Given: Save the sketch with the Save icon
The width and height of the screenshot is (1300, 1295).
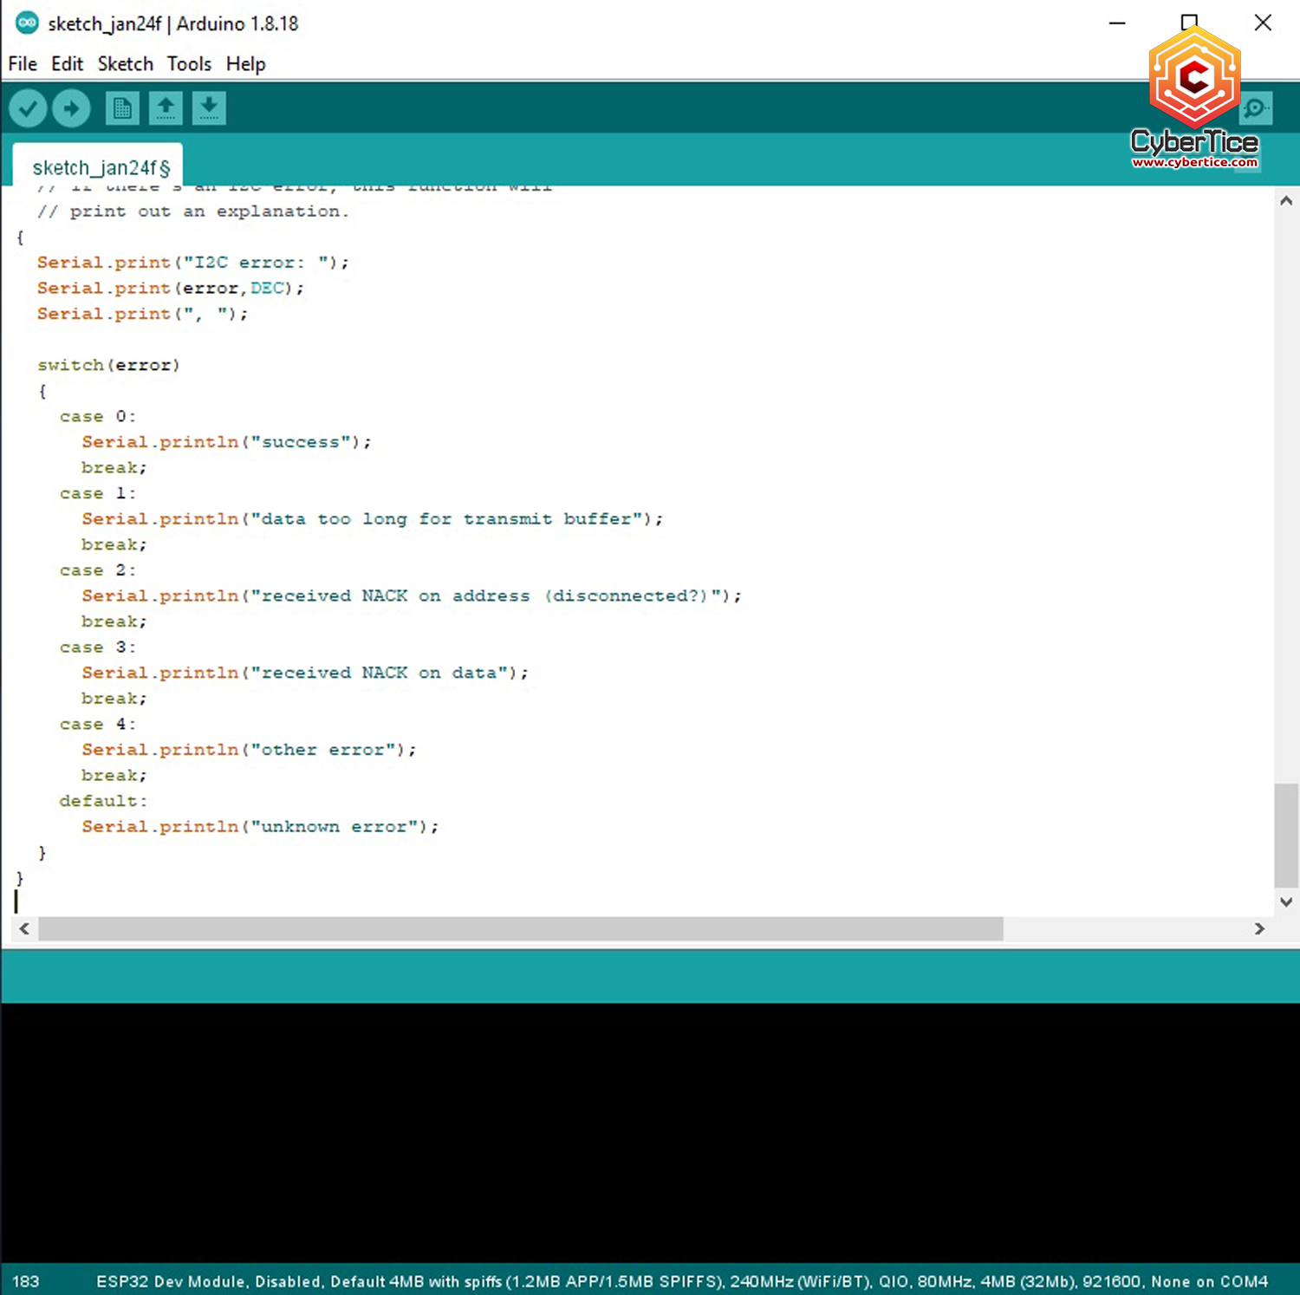Looking at the screenshot, I should click(x=209, y=109).
